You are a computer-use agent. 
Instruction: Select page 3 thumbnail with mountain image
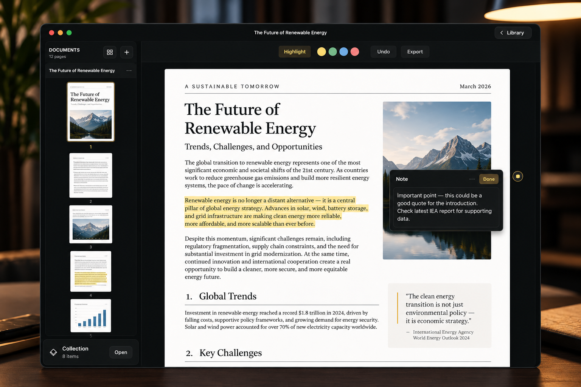[91, 224]
